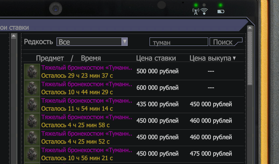Select item name in the 600 000 рублей lot

click(87, 84)
